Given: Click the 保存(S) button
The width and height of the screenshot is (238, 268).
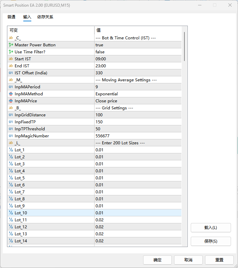Looking at the screenshot, I should [211, 241].
